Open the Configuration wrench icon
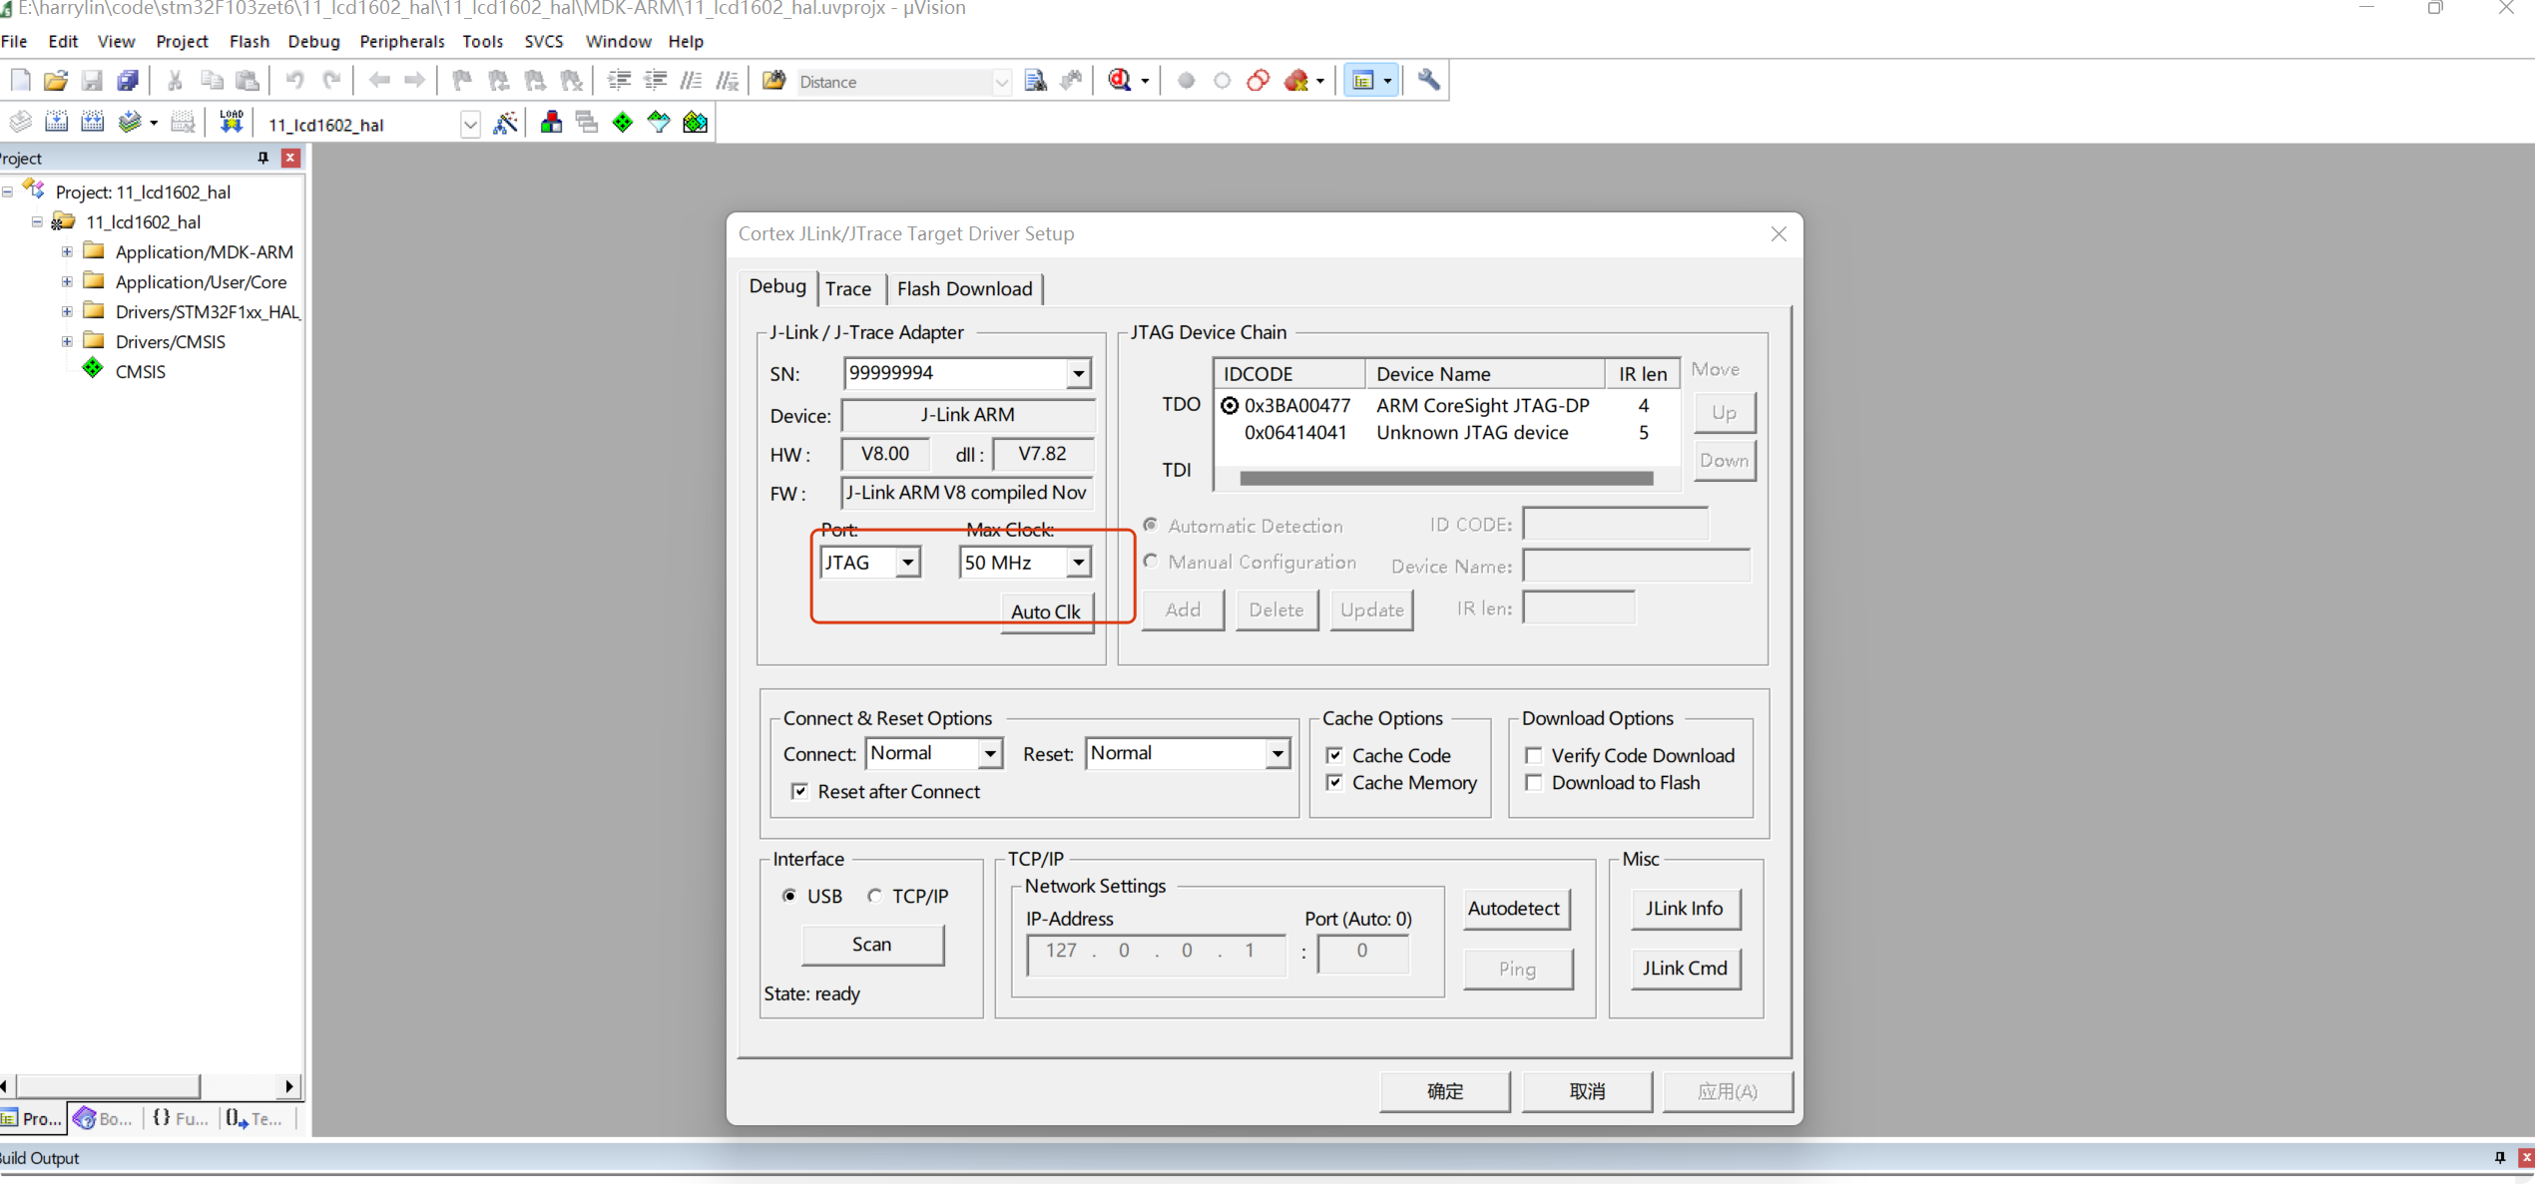The height and width of the screenshot is (1184, 2535). coord(1429,81)
